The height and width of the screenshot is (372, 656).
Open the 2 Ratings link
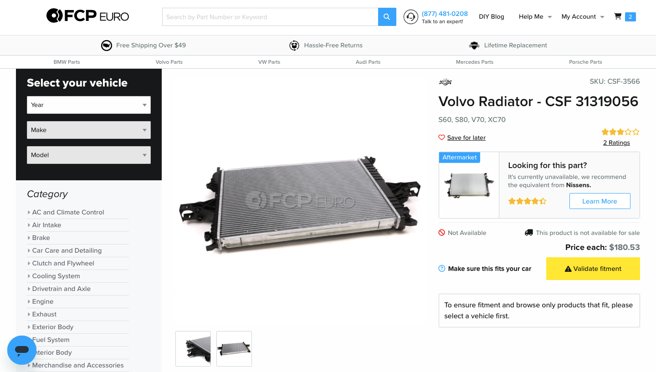point(616,143)
